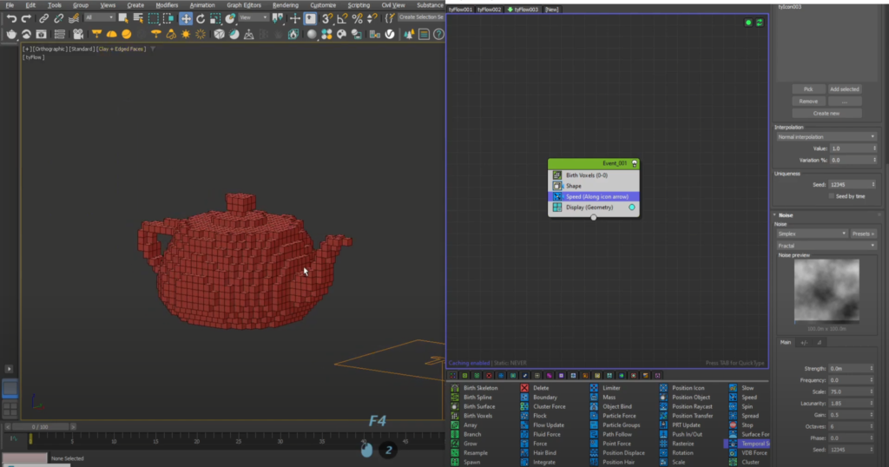Click the teapot render icon

coord(11,35)
